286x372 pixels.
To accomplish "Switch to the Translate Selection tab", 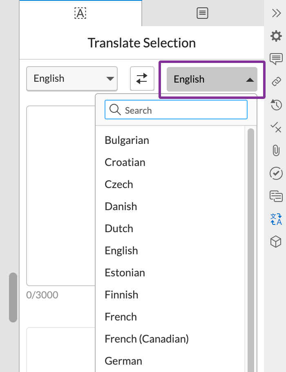I will point(80,13).
